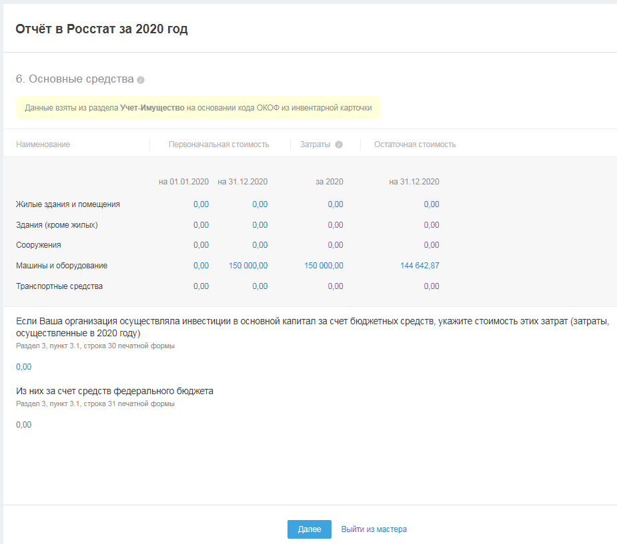
Task: Click federal budget funds value (строка 31)
Action: coord(24,425)
